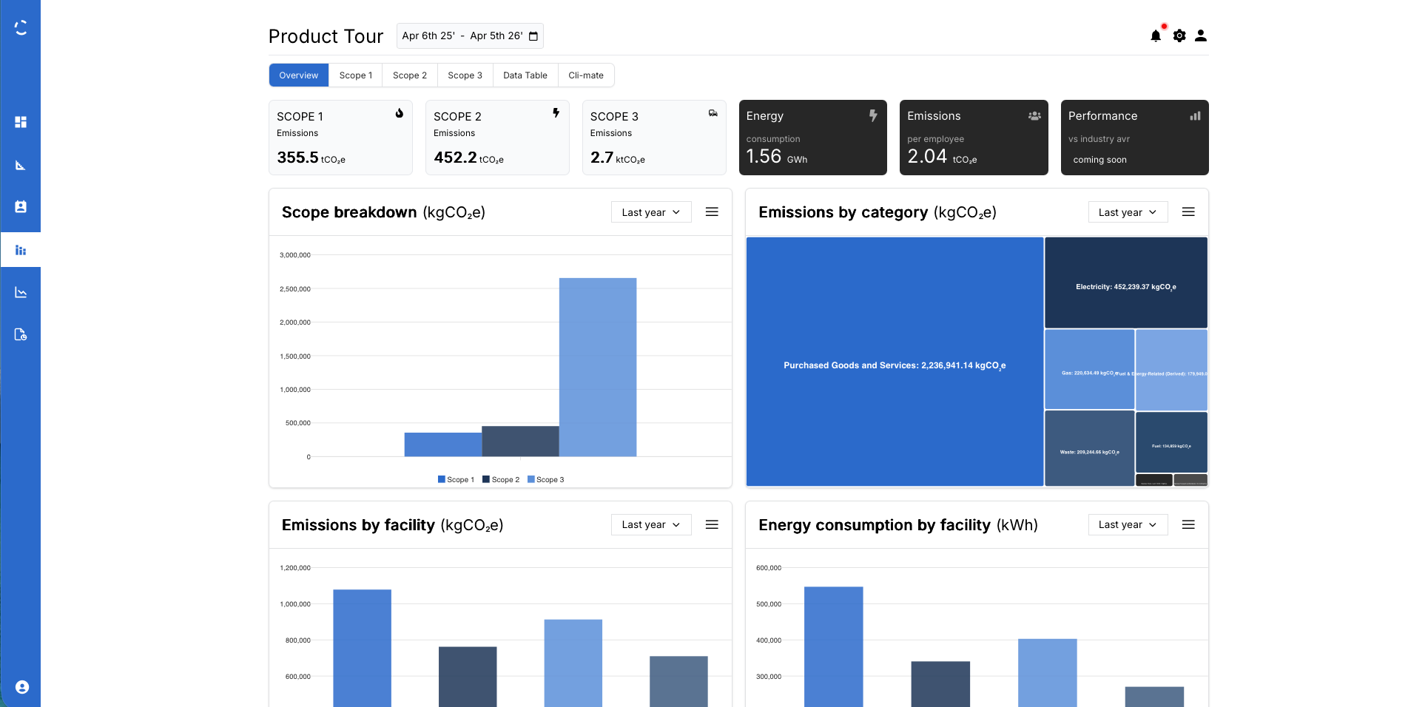Open the Last year dropdown for Scope breakdown
1428x707 pixels.
point(650,212)
